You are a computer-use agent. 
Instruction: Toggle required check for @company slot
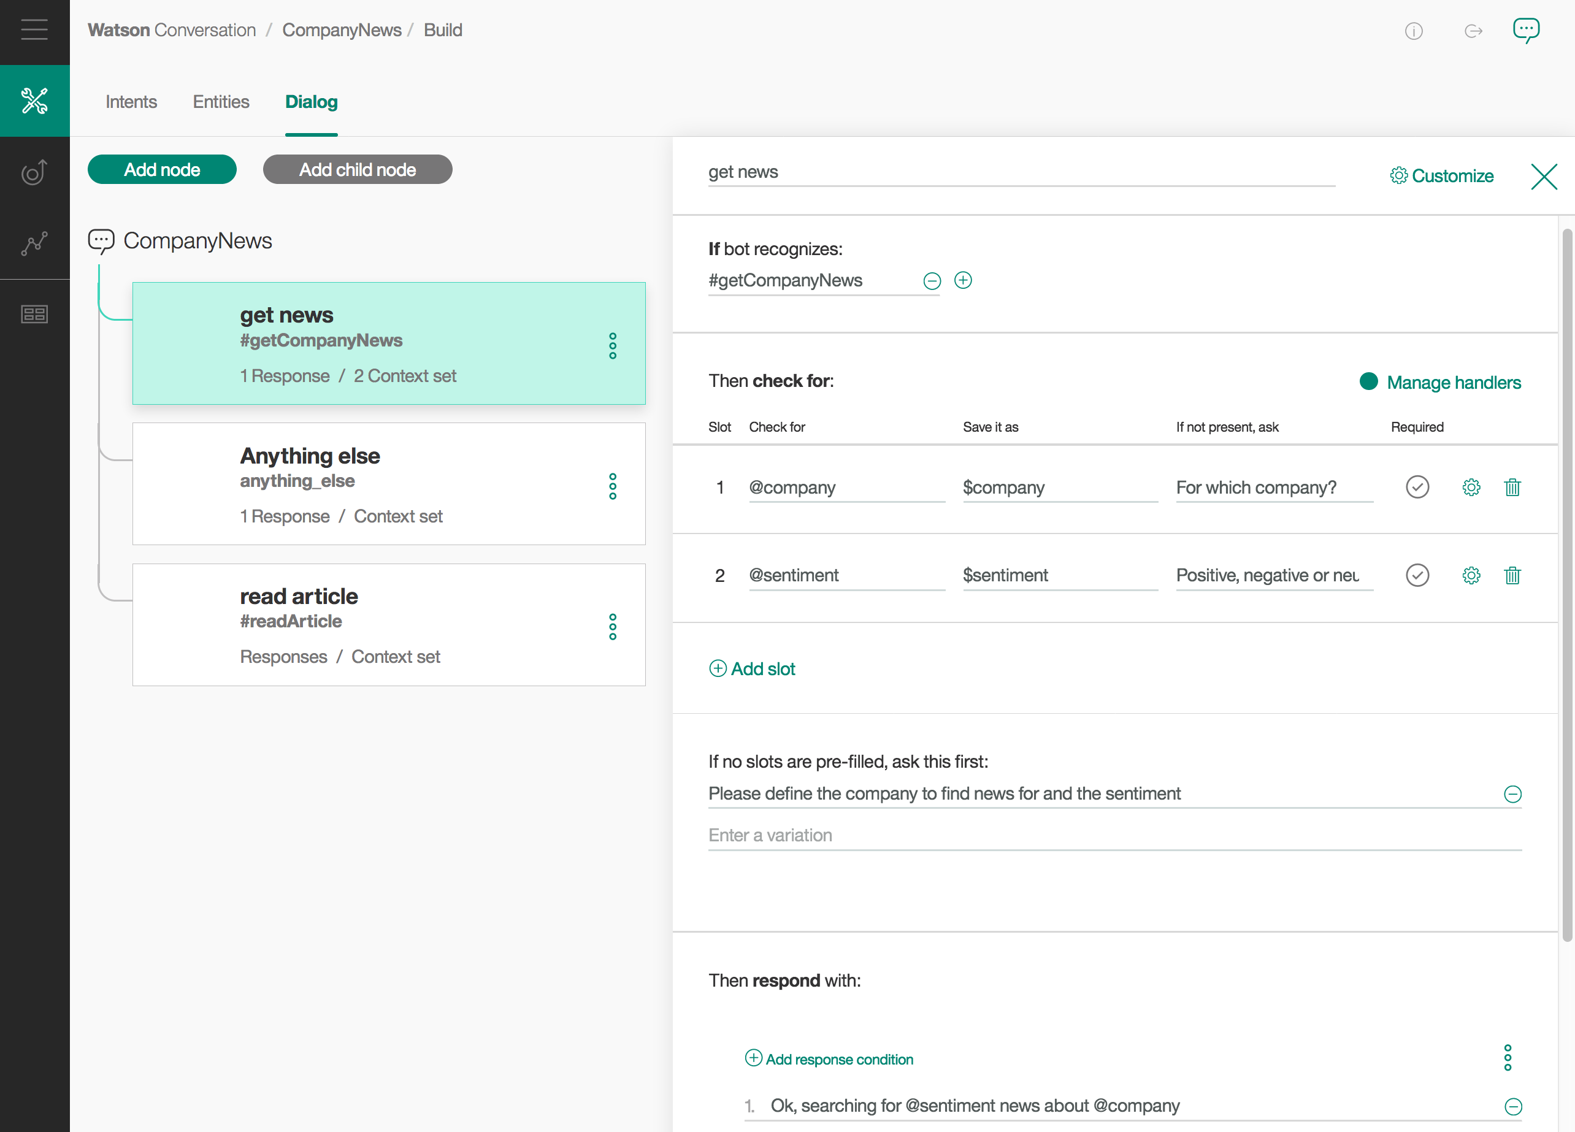click(1417, 487)
